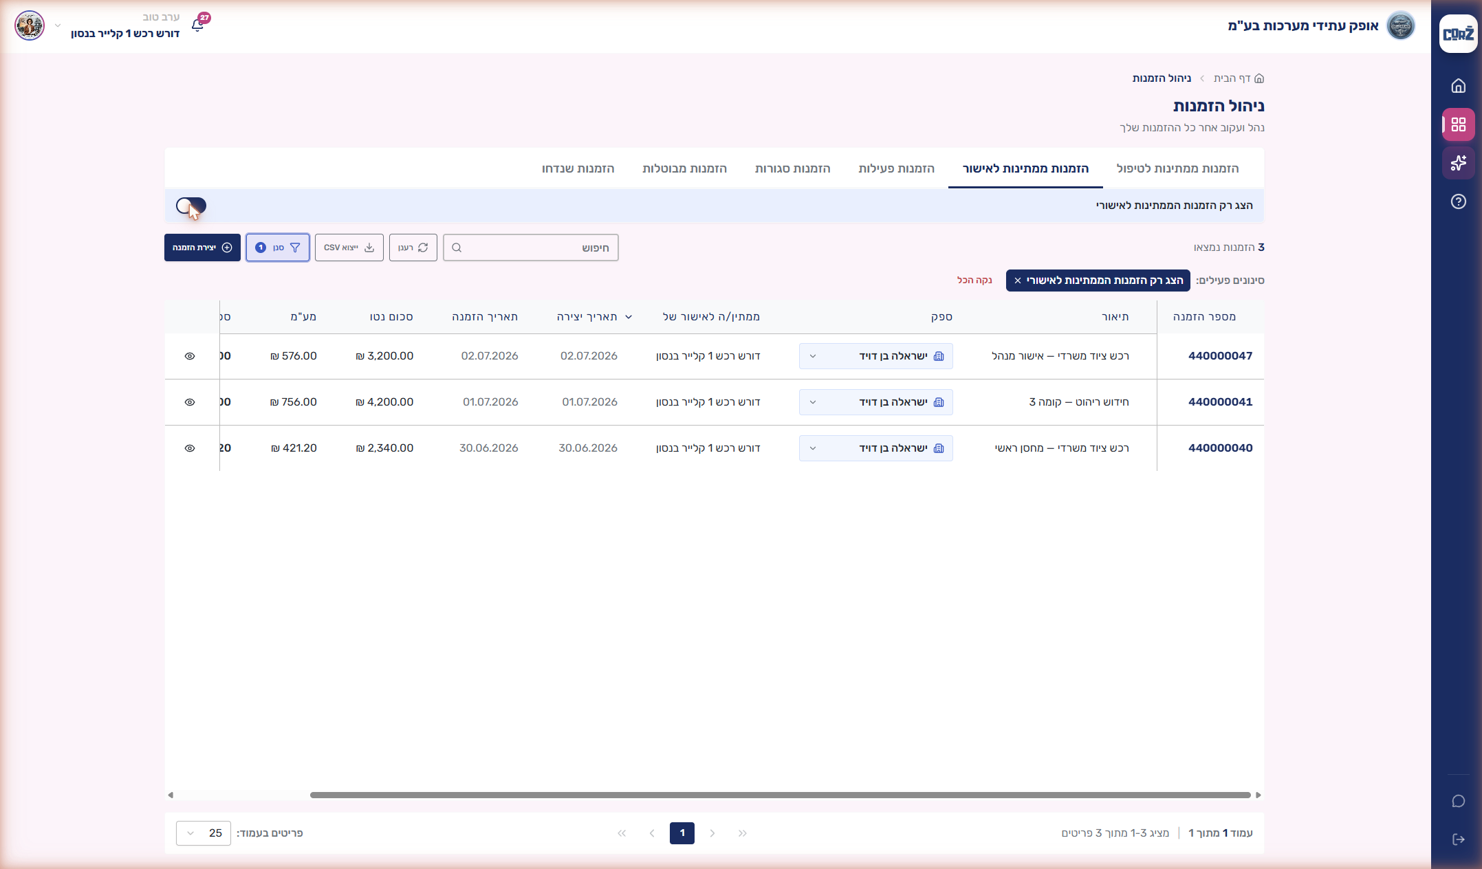
Task: Open the home icon in sidebar
Action: click(1458, 86)
